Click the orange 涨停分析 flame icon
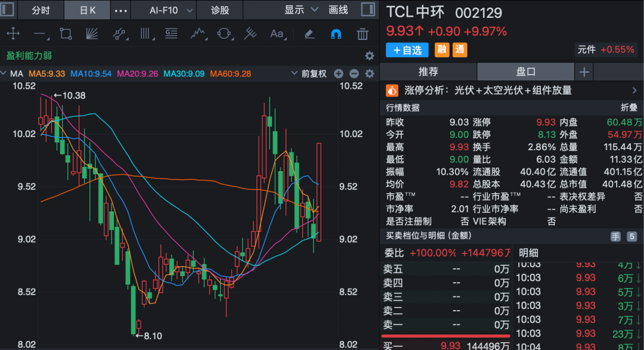Viewport: 644px width, 350px height. click(x=392, y=91)
